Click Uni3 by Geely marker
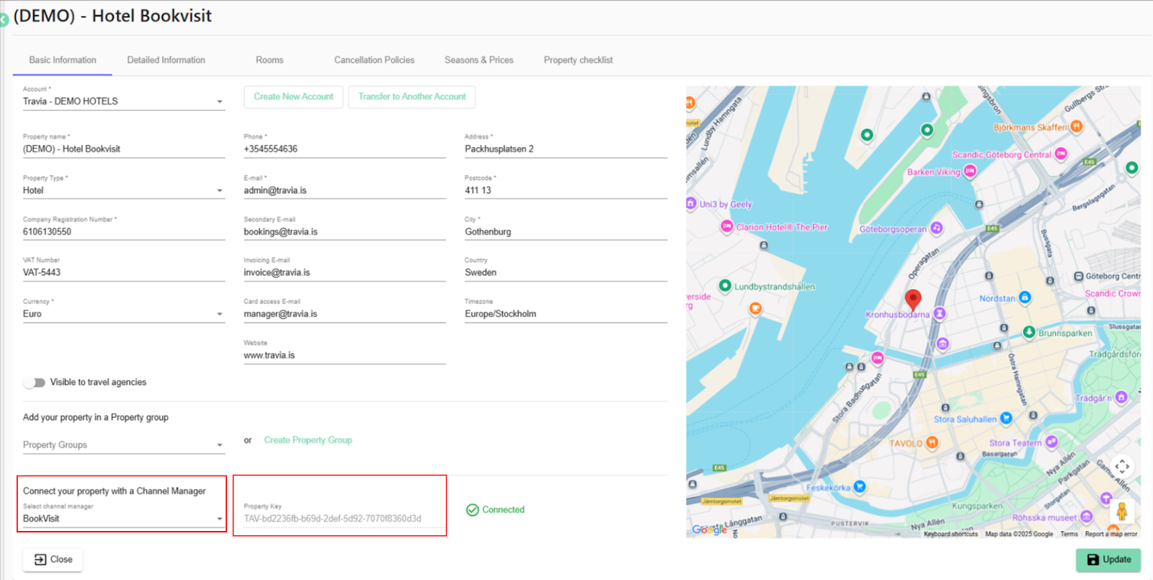 [x=691, y=203]
